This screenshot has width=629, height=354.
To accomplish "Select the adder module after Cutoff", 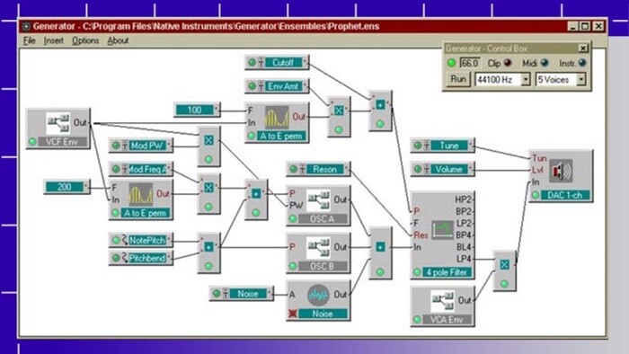I will click(x=380, y=111).
